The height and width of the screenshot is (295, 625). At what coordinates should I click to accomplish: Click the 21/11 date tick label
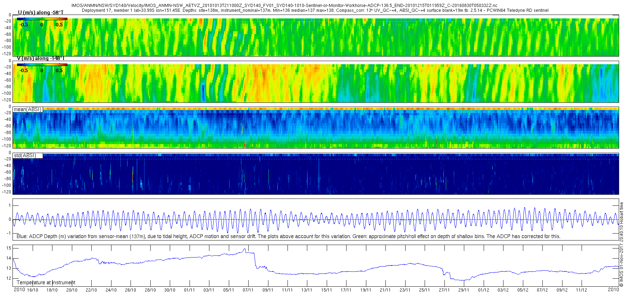(385, 290)
